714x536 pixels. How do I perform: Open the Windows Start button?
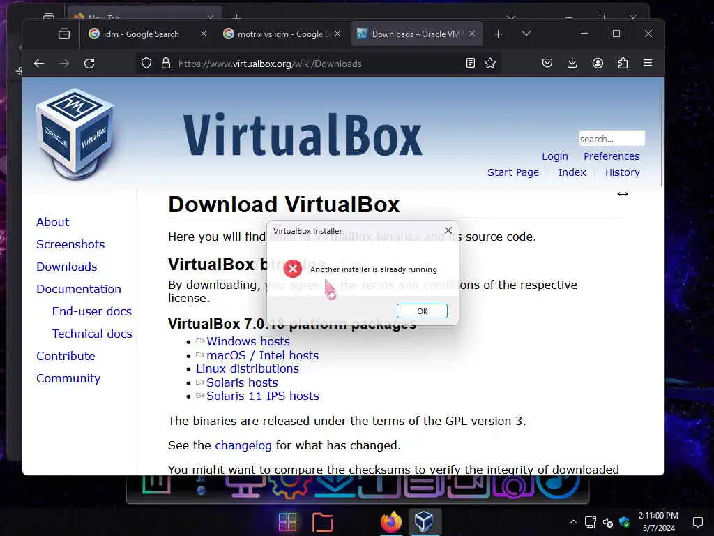coord(288,522)
